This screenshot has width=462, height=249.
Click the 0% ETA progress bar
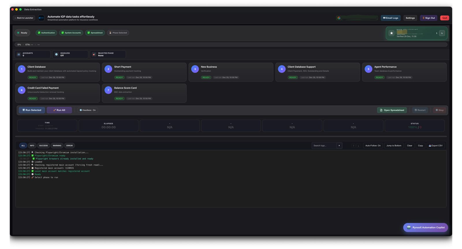[x=231, y=44]
